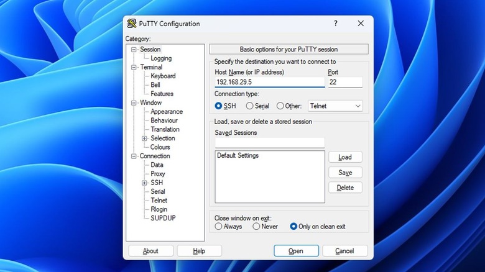Expand the SSH tree node
This screenshot has width=485, height=272.
[144, 183]
